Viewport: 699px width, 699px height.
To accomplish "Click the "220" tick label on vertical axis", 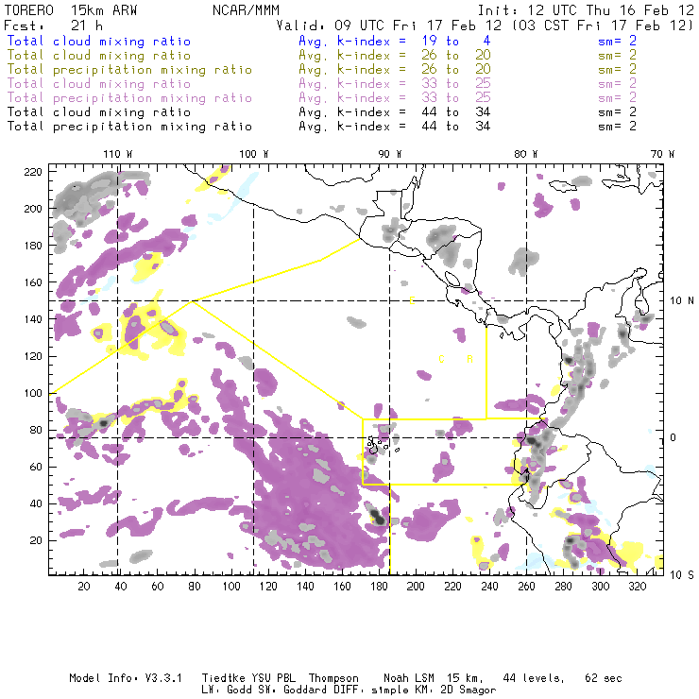I will pyautogui.click(x=32, y=172).
